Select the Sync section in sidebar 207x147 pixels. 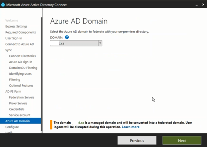pyautogui.click(x=8, y=50)
